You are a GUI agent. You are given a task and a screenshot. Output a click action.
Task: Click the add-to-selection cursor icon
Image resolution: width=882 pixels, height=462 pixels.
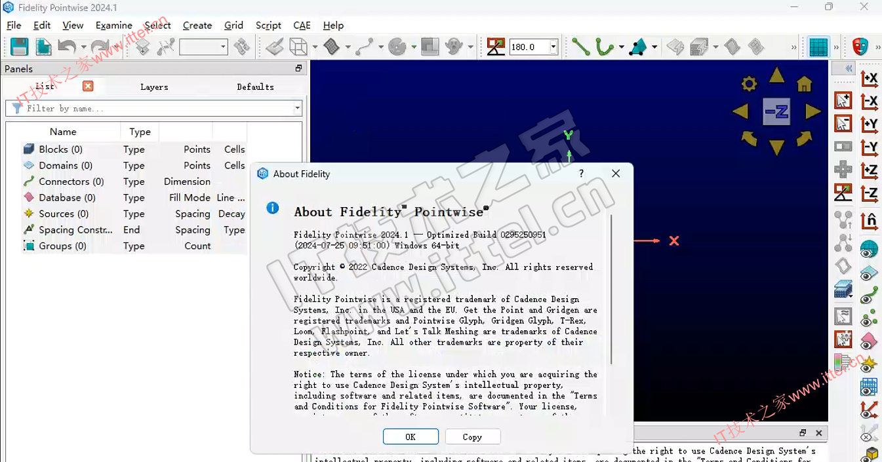point(843,100)
